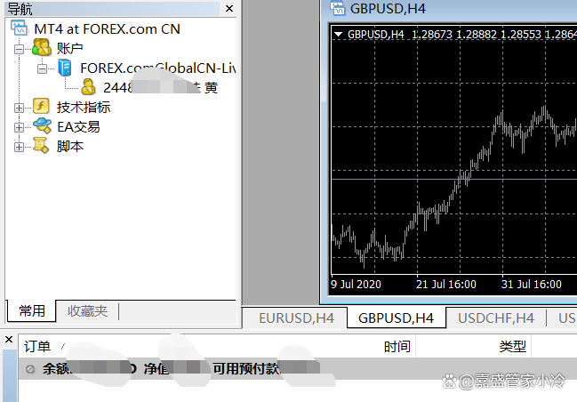577x402 pixels.
Task: Open the USDCHF,H4 chart tab
Action: tap(496, 318)
